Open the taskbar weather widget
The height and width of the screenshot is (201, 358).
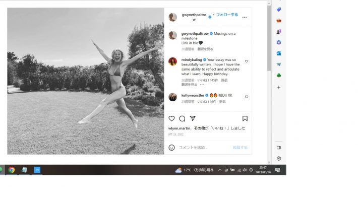(194, 170)
